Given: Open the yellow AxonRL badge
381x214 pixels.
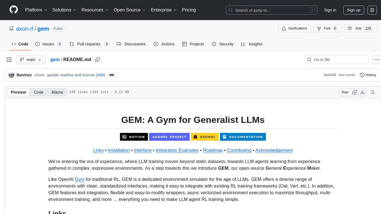Looking at the screenshot, I should coord(205,137).
